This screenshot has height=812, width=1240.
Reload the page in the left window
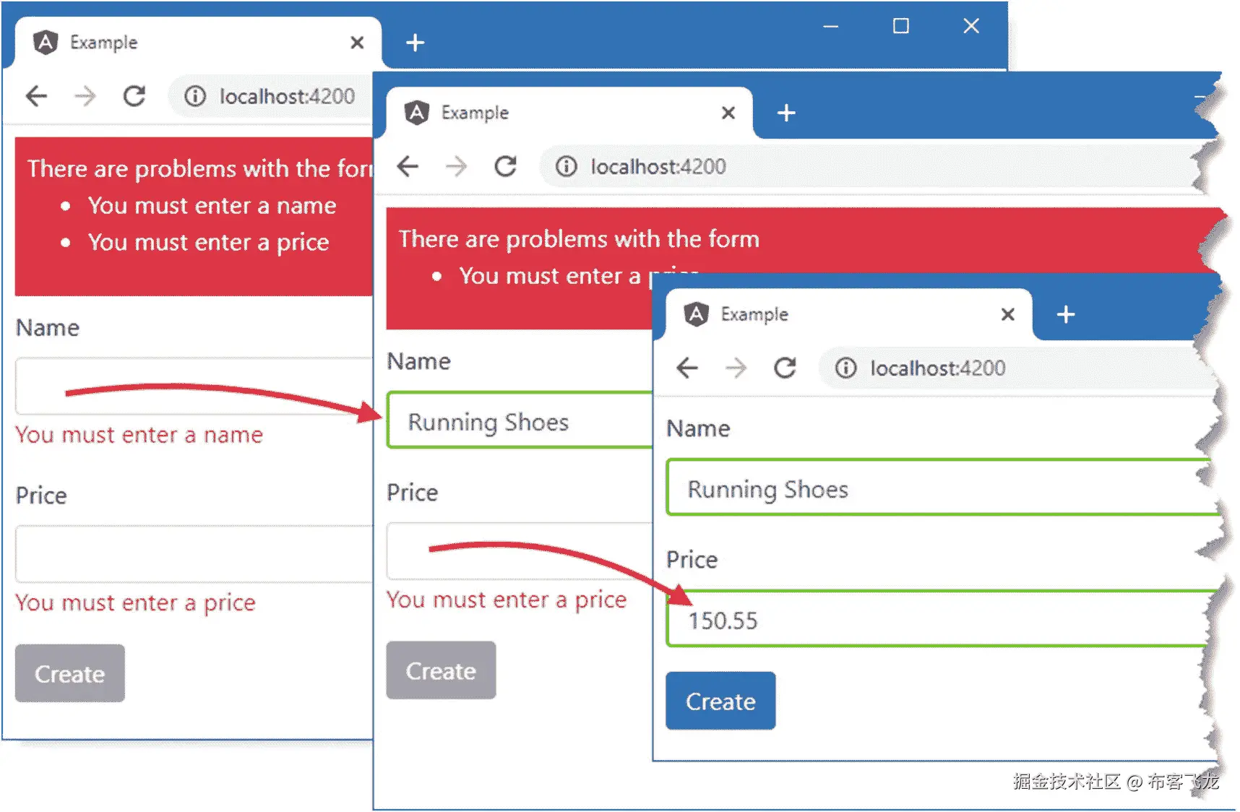(x=134, y=96)
